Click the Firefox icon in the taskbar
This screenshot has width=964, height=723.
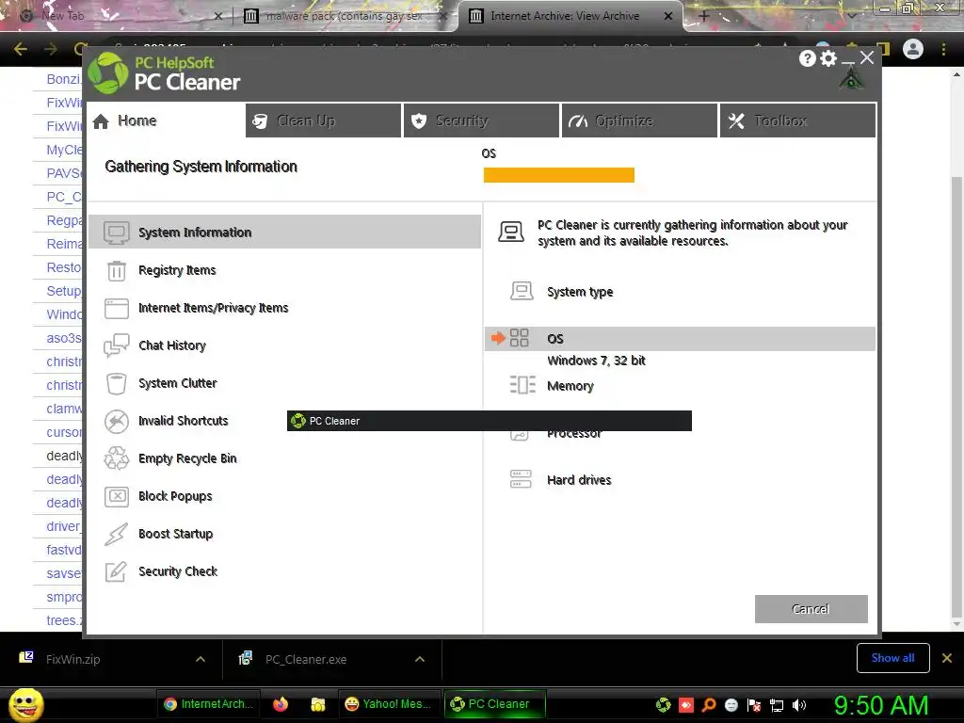(281, 704)
